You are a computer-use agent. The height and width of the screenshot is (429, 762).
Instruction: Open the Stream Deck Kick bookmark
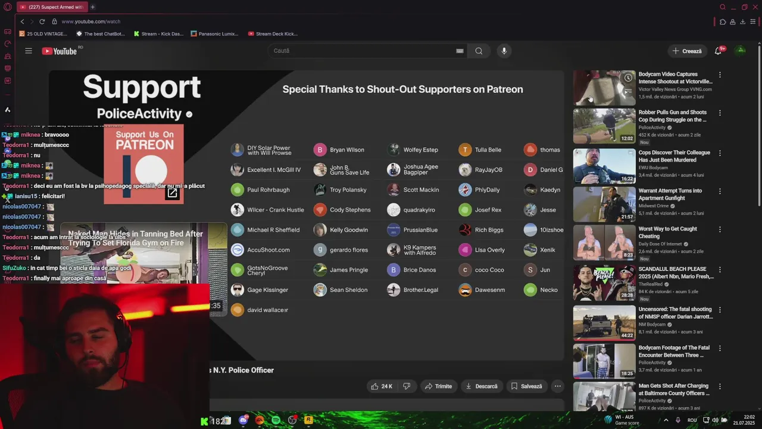[273, 34]
